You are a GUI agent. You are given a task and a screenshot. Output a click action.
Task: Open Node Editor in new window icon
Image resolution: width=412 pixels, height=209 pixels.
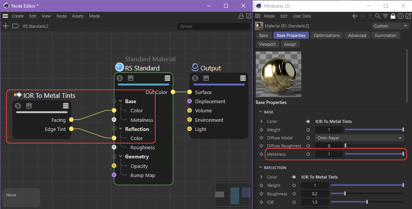click(x=248, y=16)
